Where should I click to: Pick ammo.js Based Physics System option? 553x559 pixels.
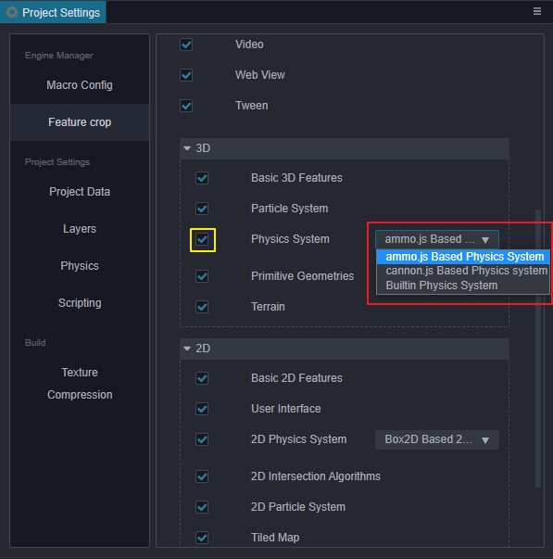(x=463, y=257)
